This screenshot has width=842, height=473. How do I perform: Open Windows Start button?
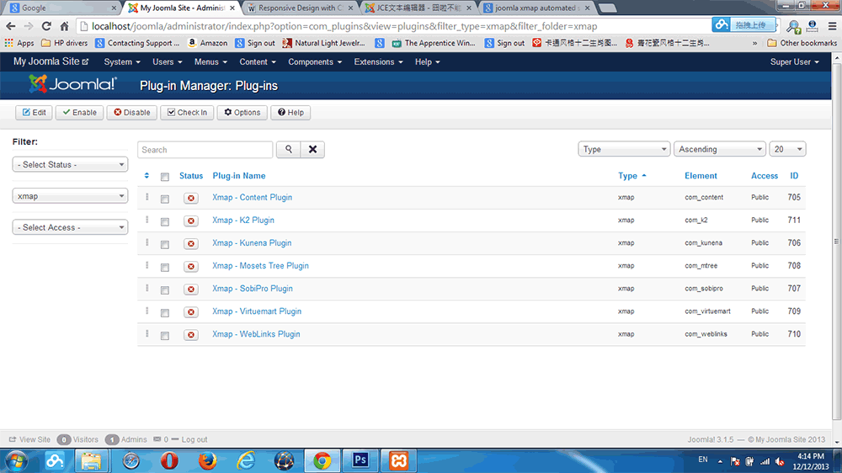point(16,460)
